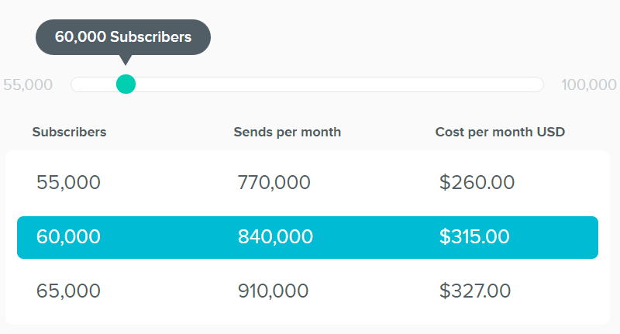
Task: Click the $315.00 price in the highlighted row
Action: pyautogui.click(x=474, y=237)
